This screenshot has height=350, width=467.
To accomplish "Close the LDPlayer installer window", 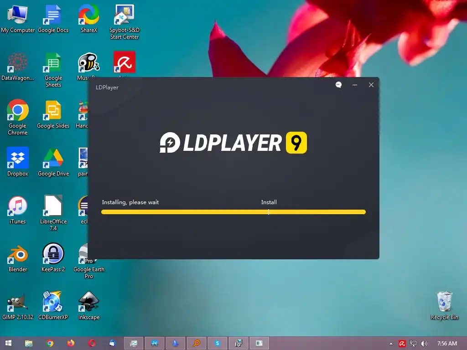I will 371,85.
